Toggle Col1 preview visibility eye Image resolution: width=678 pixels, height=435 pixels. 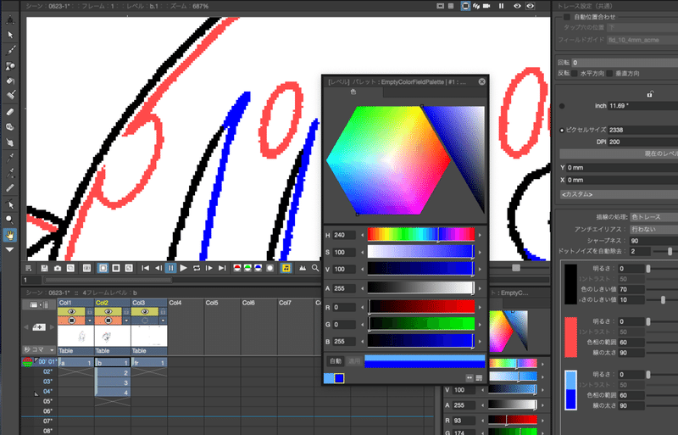click(x=71, y=312)
